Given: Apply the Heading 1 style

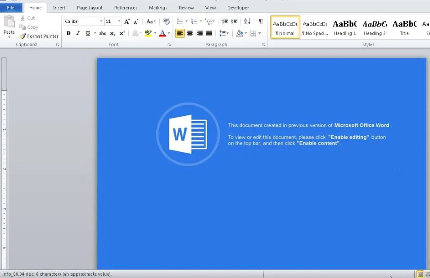Looking at the screenshot, I should coord(345,27).
